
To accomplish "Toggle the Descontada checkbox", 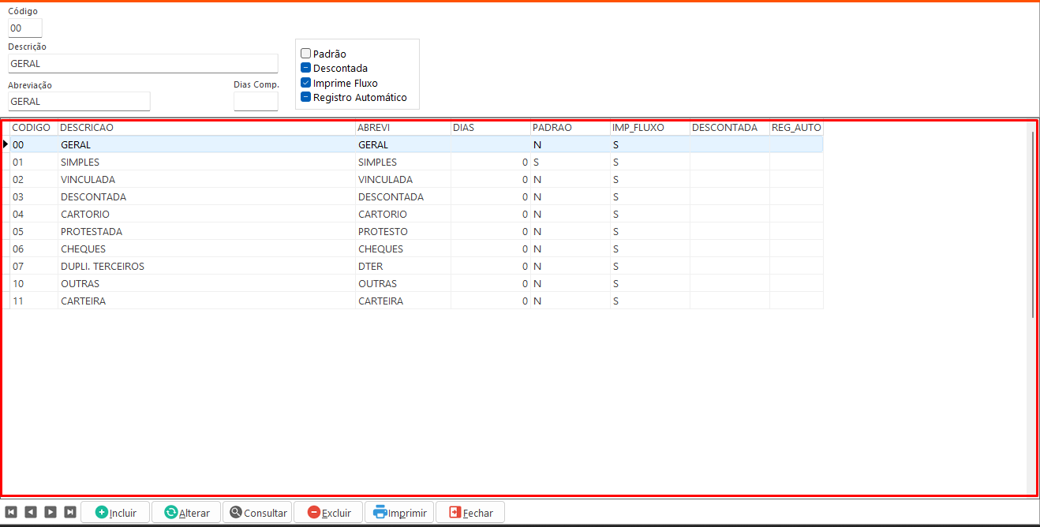I will point(306,68).
